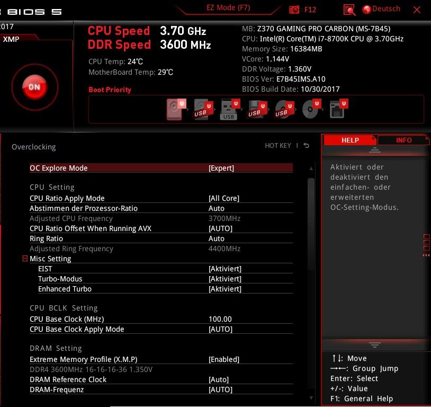Click the CPU Speed 3.70 GHz reading

[147, 31]
